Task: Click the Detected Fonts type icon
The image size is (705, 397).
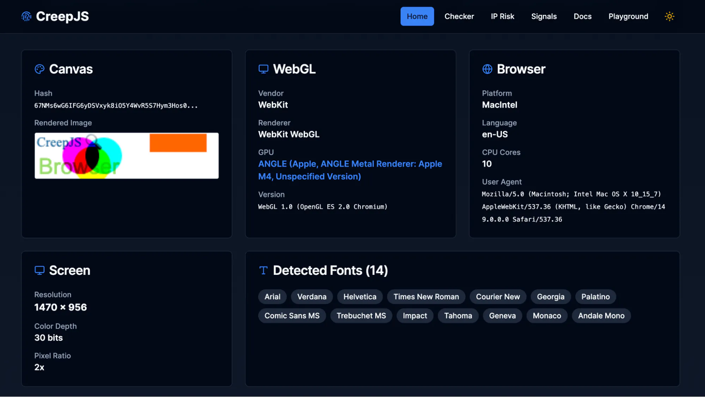Action: [x=263, y=270]
